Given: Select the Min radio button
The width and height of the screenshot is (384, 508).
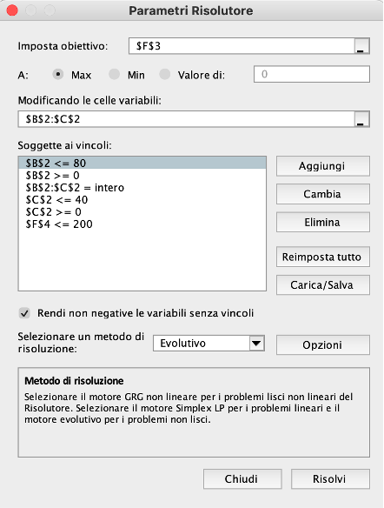Looking at the screenshot, I should click(114, 75).
